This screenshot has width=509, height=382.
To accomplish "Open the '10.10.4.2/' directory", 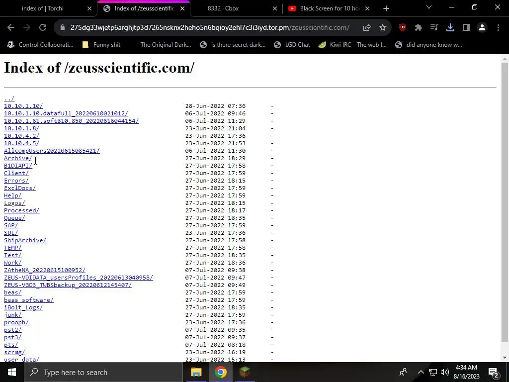I will coord(21,136).
